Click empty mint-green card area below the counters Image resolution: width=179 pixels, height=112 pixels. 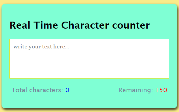click(x=89, y=101)
